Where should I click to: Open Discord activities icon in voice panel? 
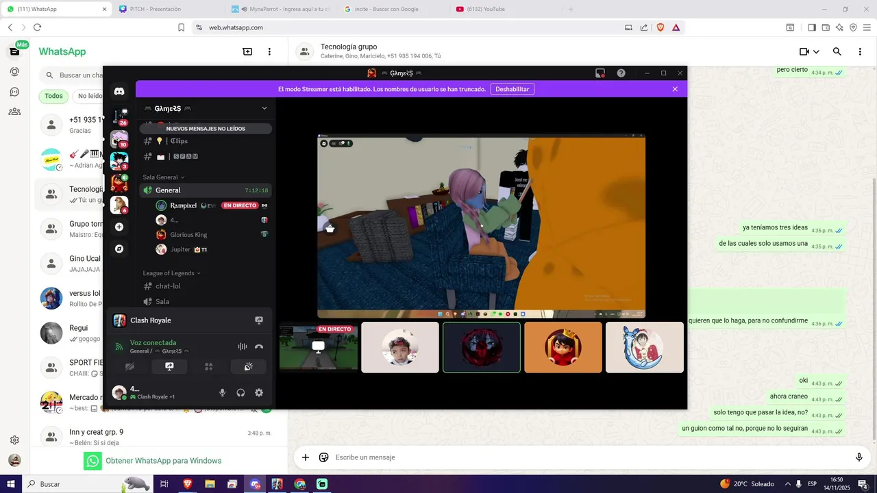click(209, 367)
